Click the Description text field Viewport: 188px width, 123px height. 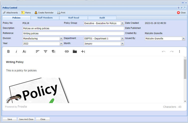[73, 28]
